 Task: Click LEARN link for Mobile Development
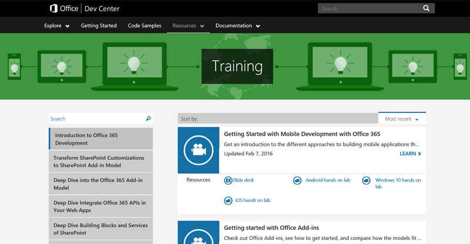[x=410, y=153]
